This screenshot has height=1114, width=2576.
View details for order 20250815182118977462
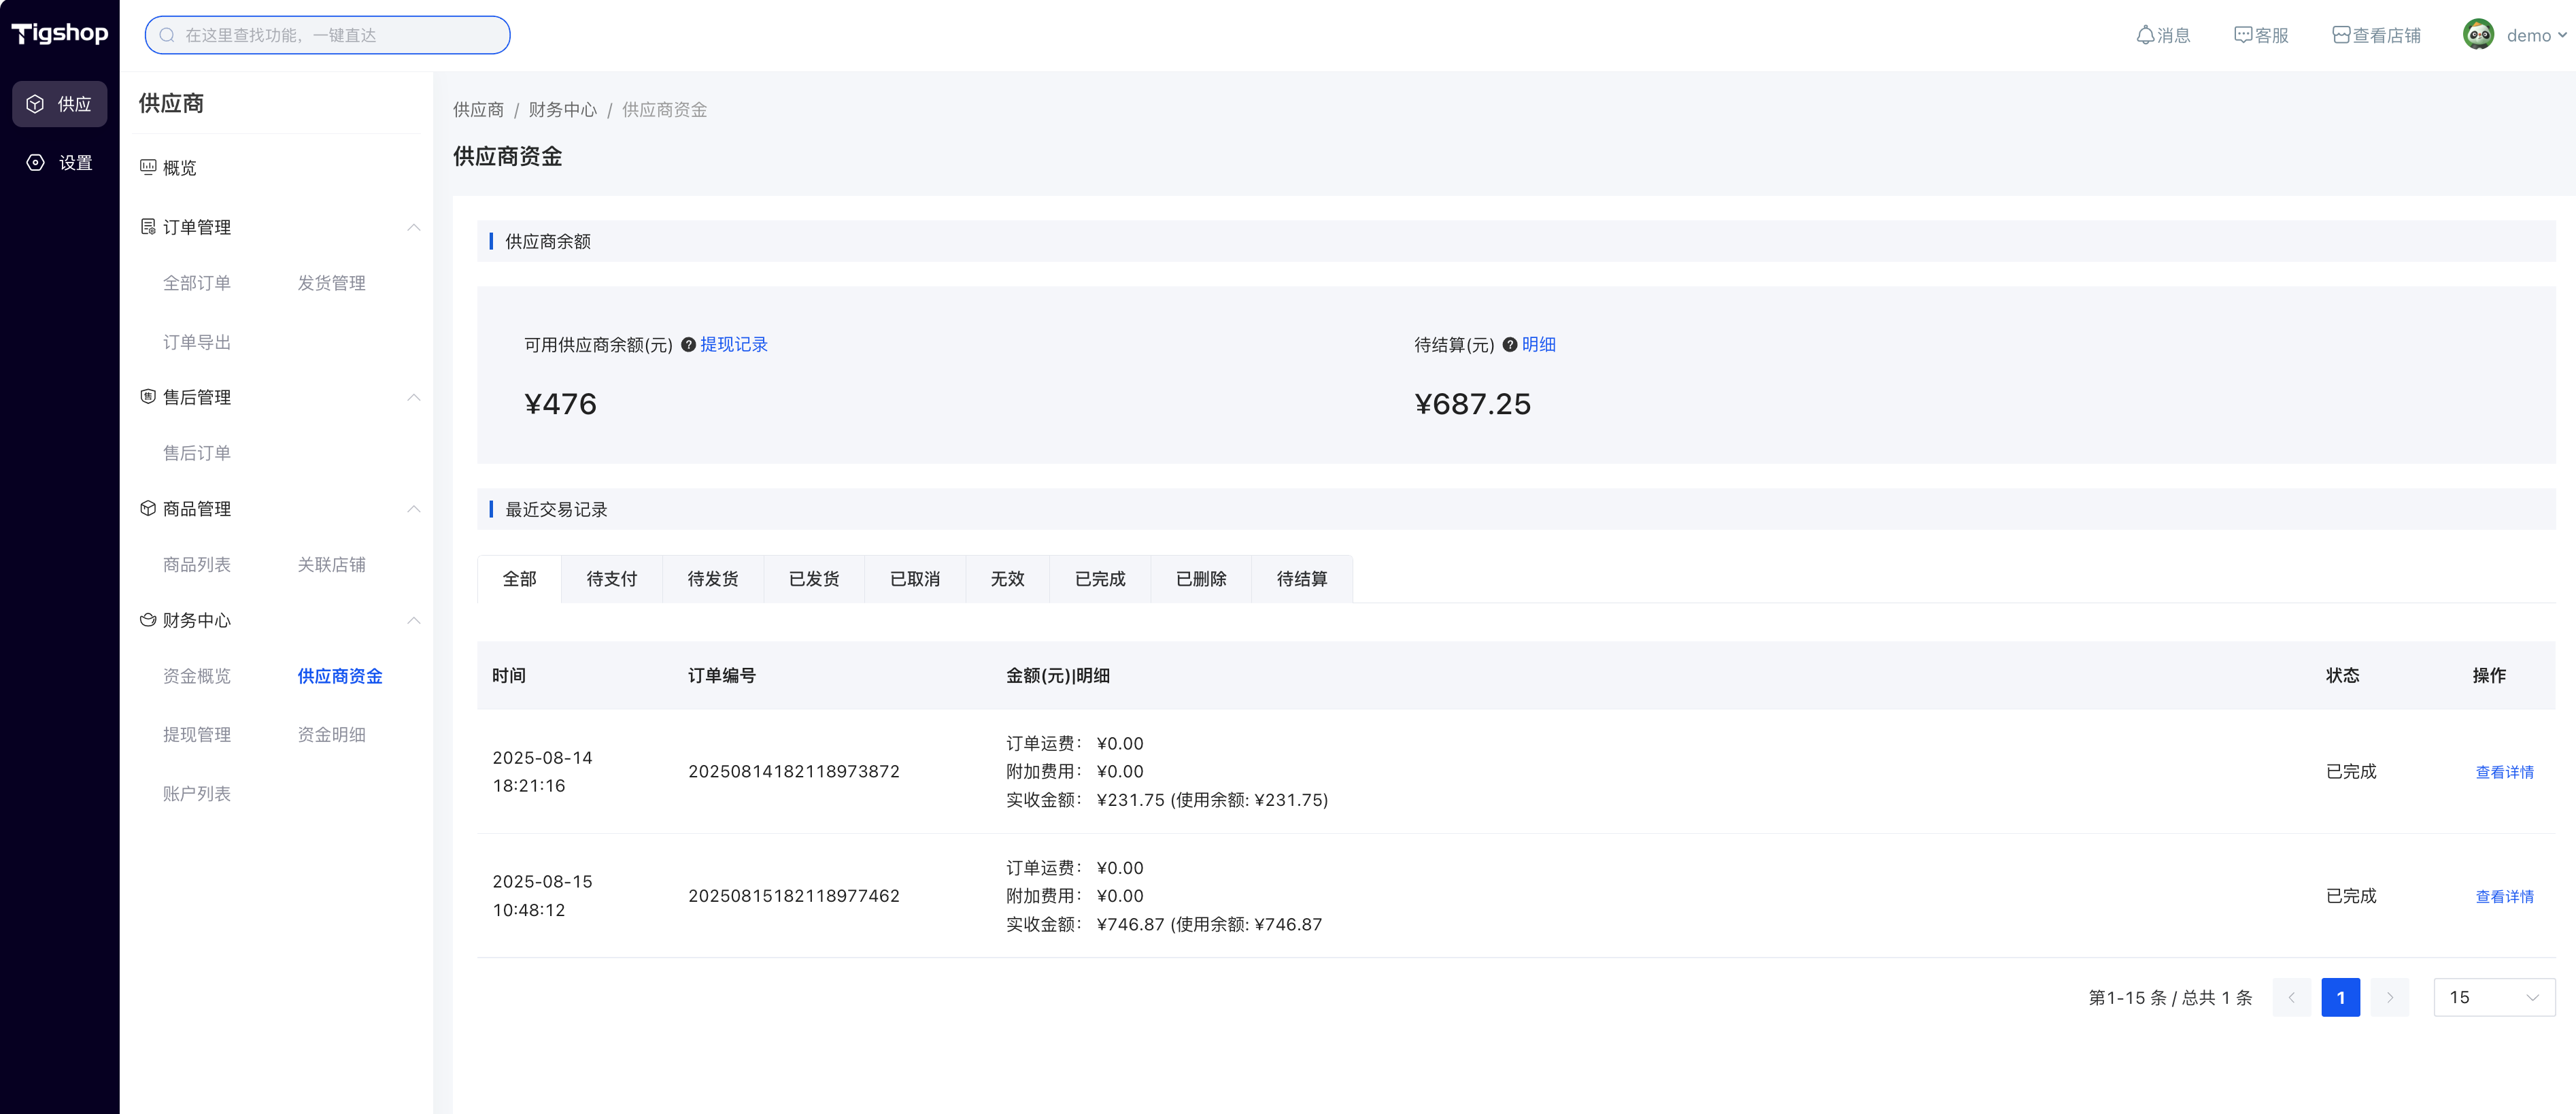[x=2504, y=897]
